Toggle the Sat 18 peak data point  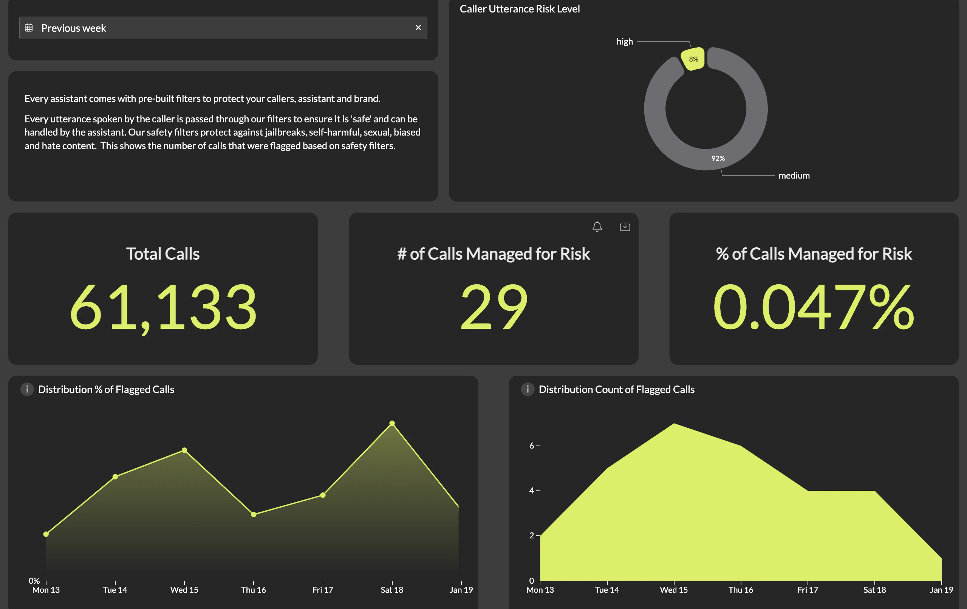coord(391,423)
